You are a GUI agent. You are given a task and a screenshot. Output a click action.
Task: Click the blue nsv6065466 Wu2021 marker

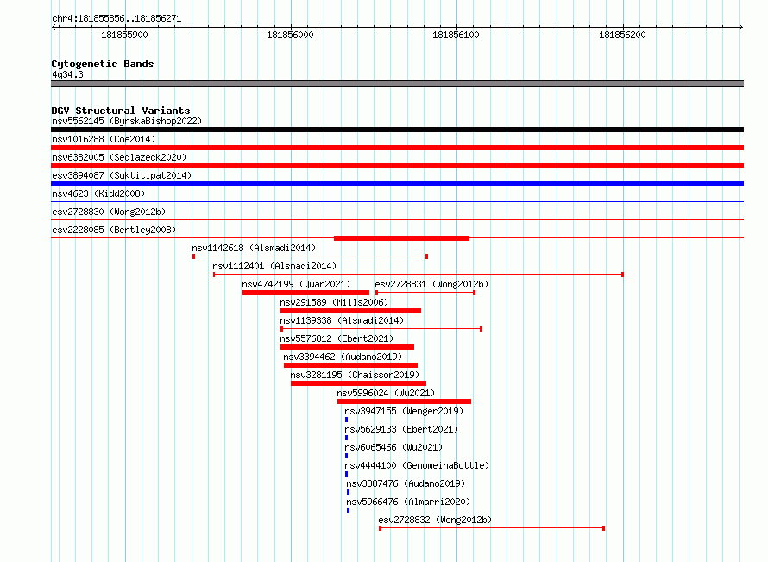coord(346,456)
